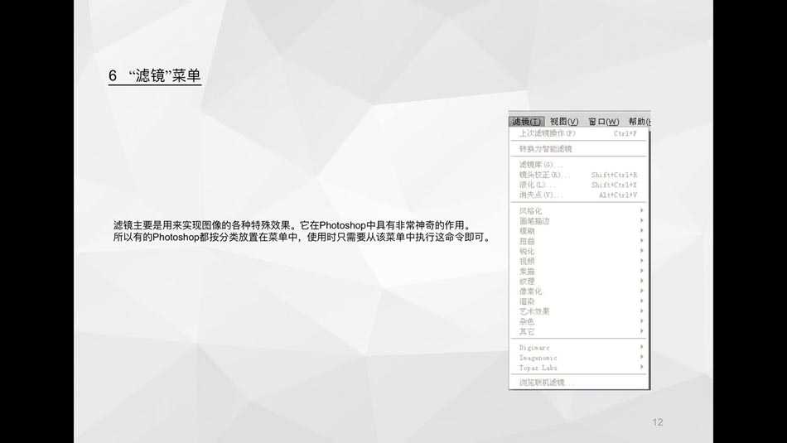The image size is (787, 443).
Task: Expand the 模糊 filter submenu
Action: coord(527,231)
